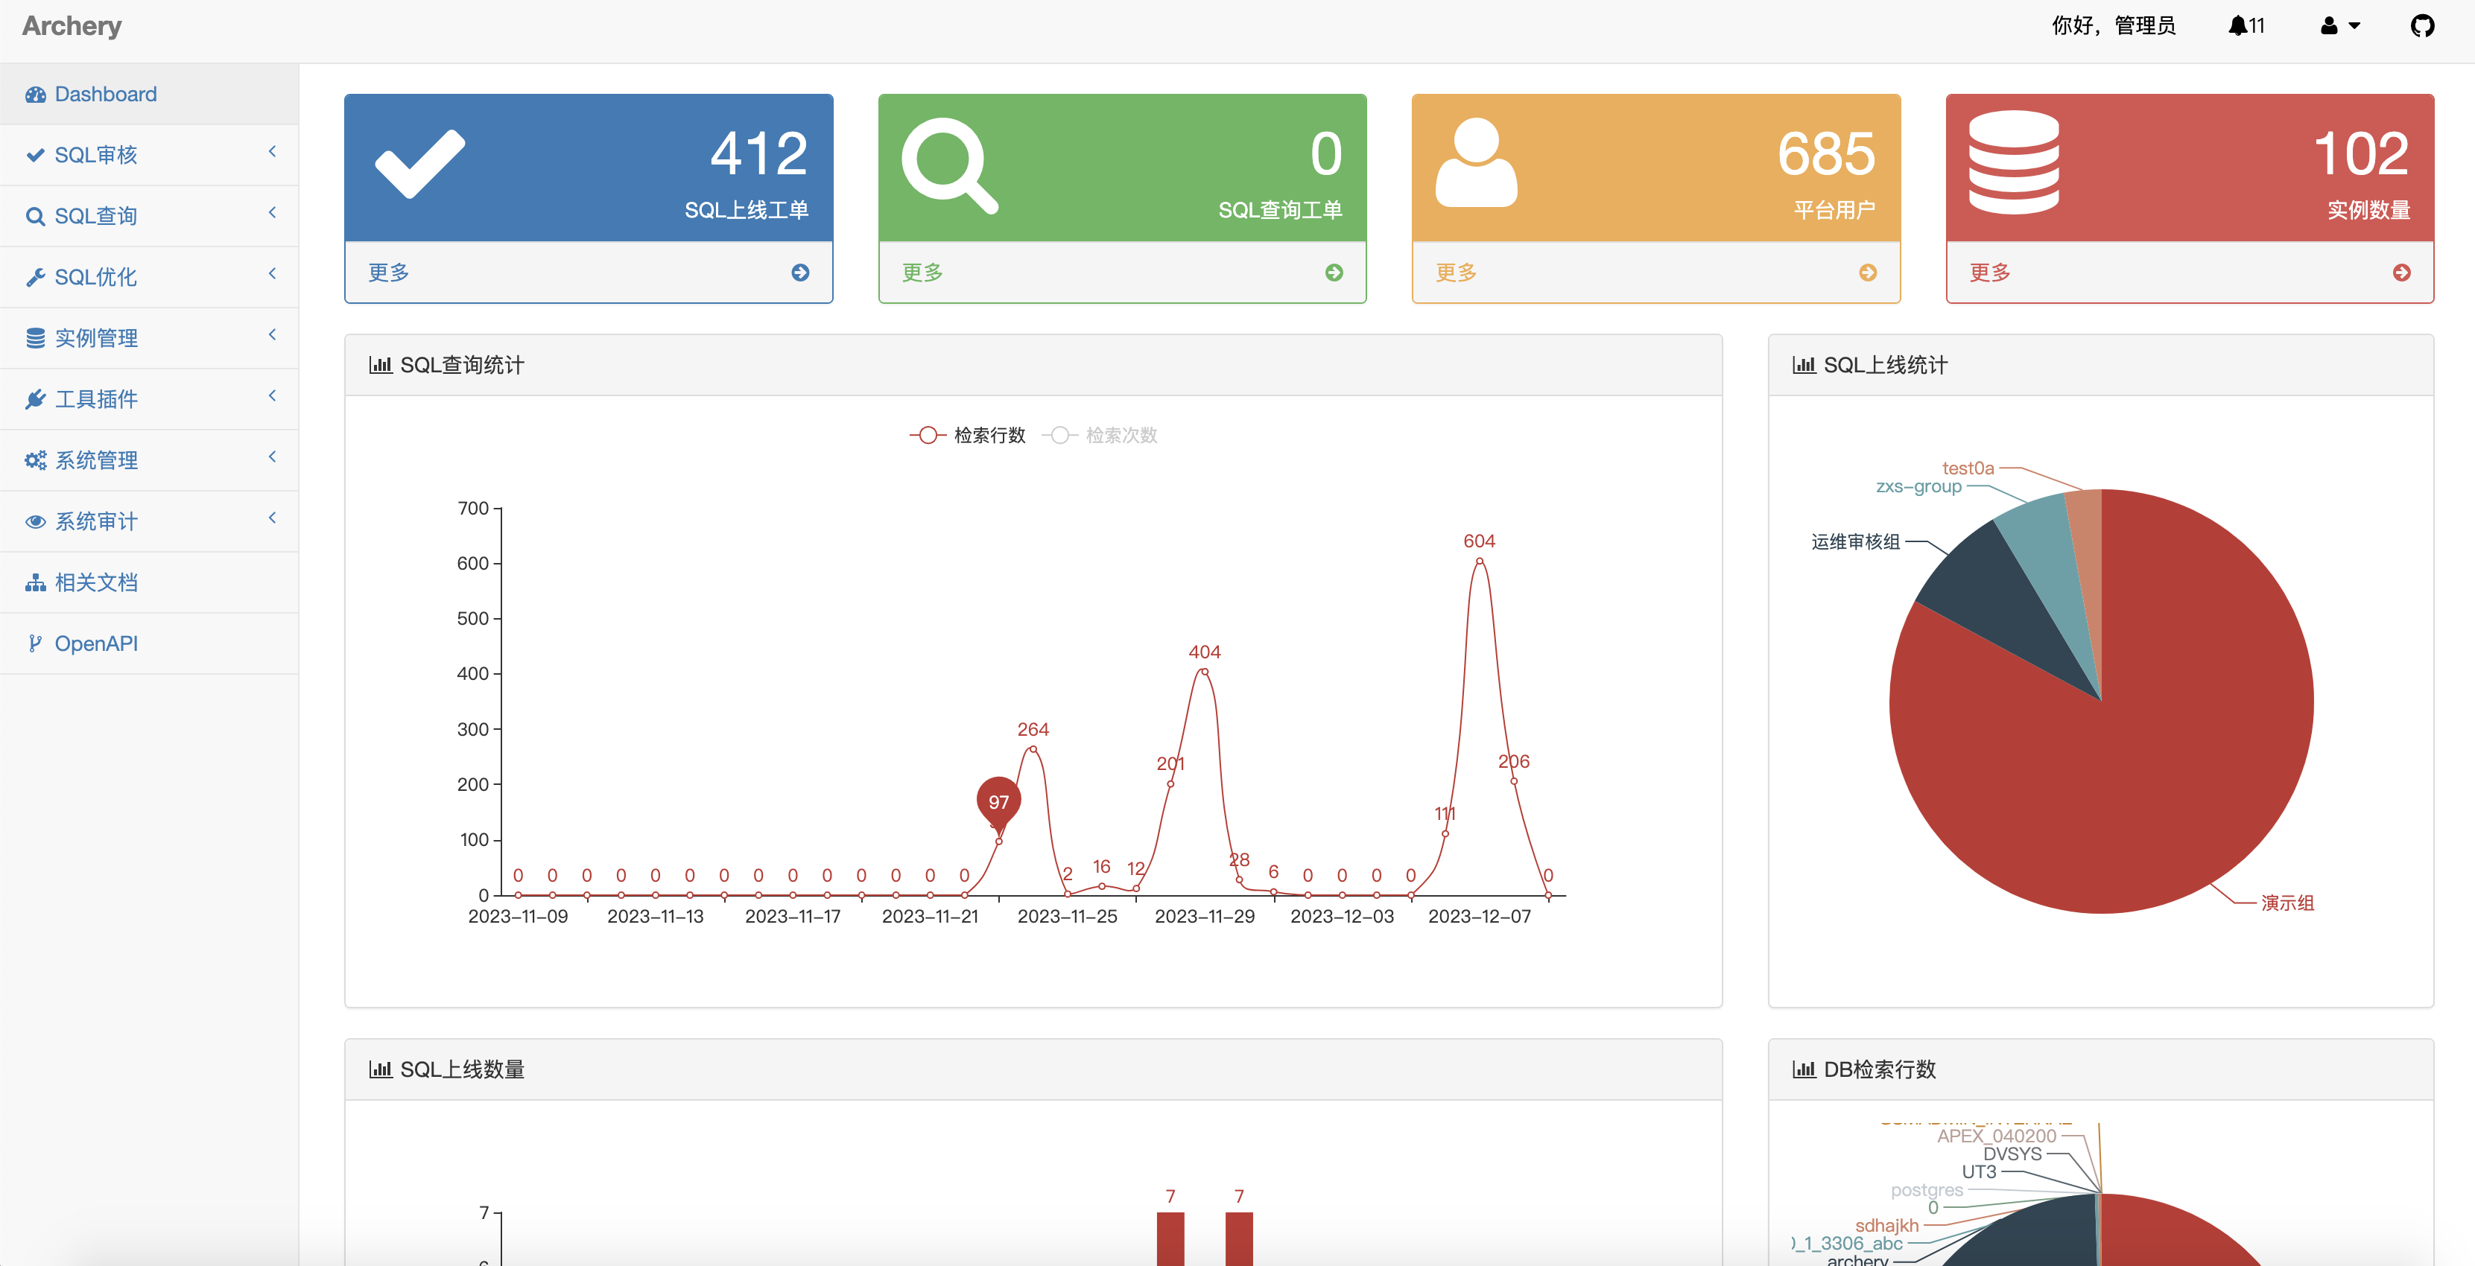Screen dimensions: 2475x1266
Task: Click the 412 count on SQL上线工单 card
Action: (759, 153)
